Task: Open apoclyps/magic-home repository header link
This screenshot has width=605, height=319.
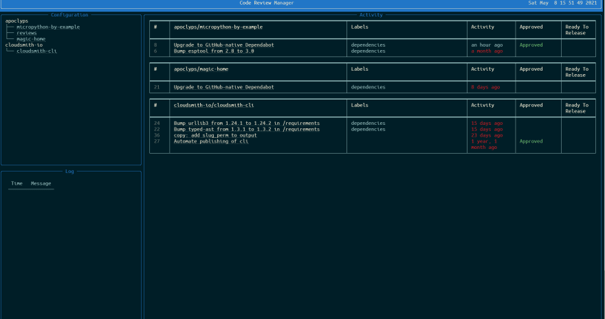Action: (x=201, y=69)
